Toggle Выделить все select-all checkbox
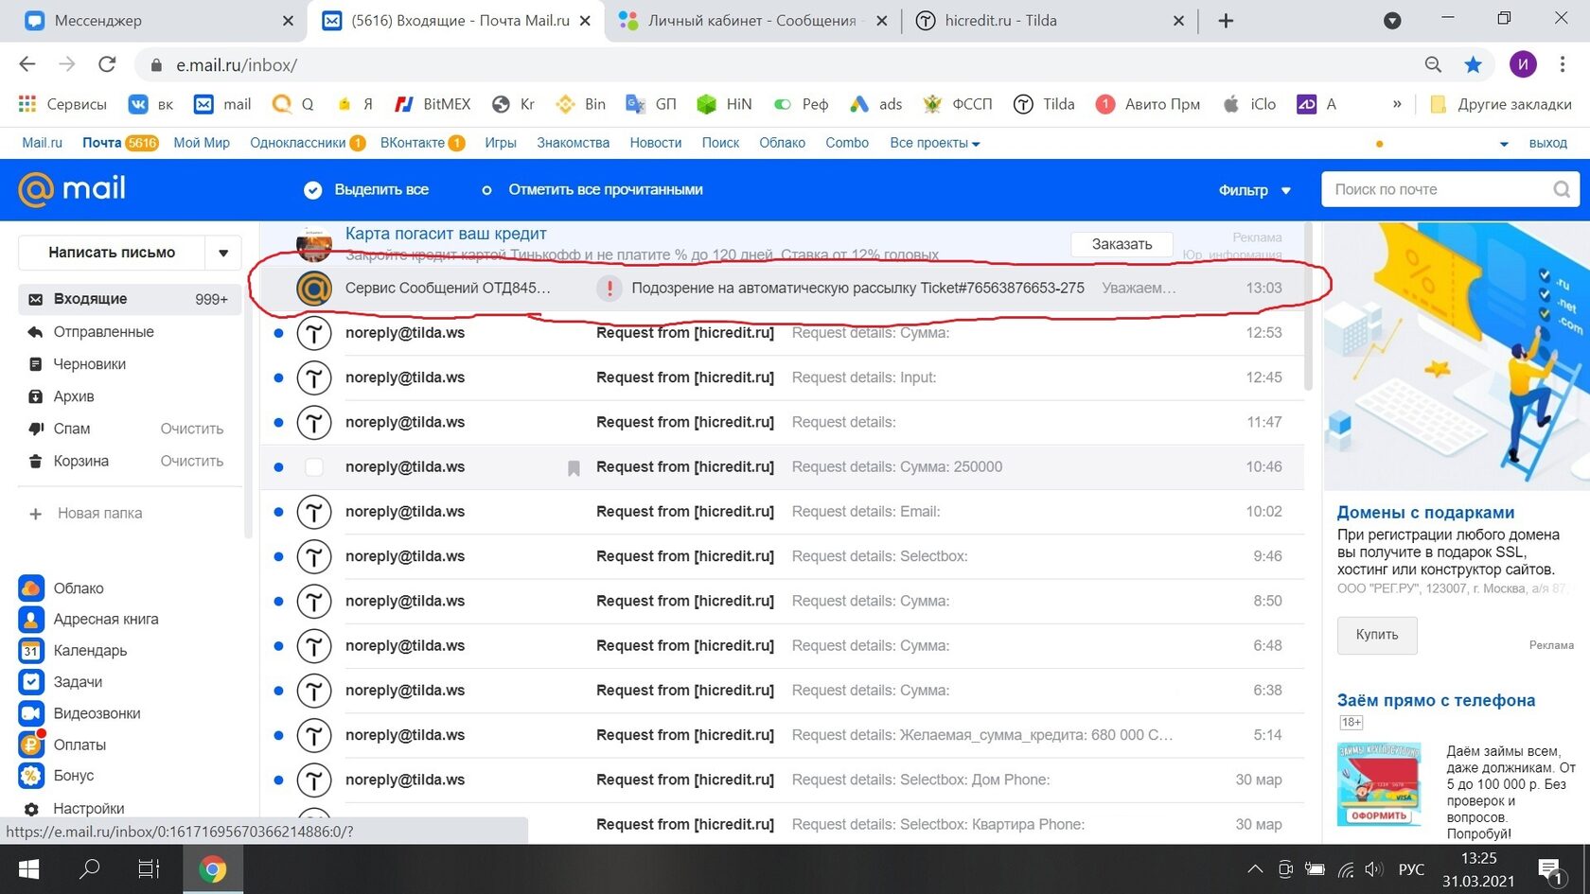Image resolution: width=1590 pixels, height=894 pixels. pyautogui.click(x=312, y=190)
